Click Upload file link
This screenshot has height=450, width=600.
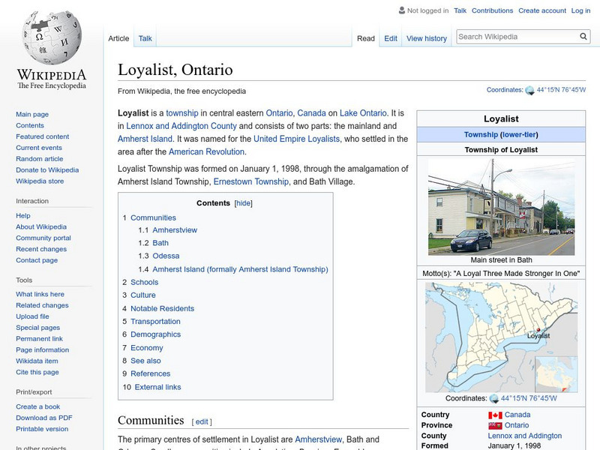(32, 316)
